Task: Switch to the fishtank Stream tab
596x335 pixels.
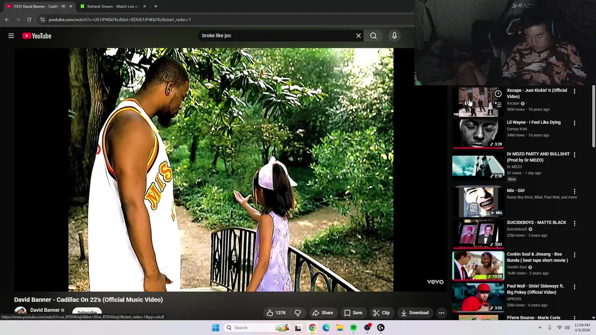Action: 113,7
